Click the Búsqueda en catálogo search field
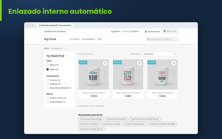Screen dimensions: 222x139 [162, 39]
